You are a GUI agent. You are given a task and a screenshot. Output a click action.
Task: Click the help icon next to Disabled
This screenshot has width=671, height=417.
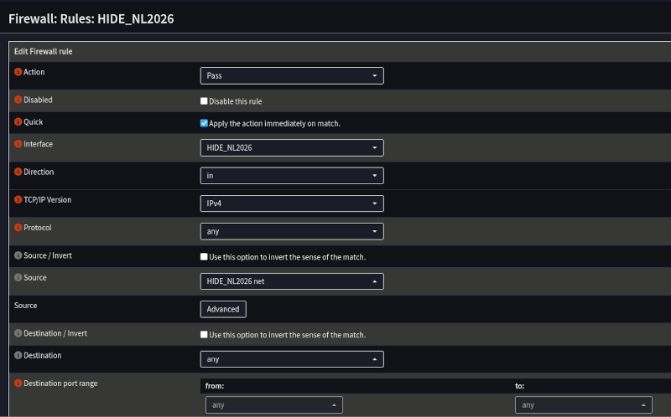[18, 100]
